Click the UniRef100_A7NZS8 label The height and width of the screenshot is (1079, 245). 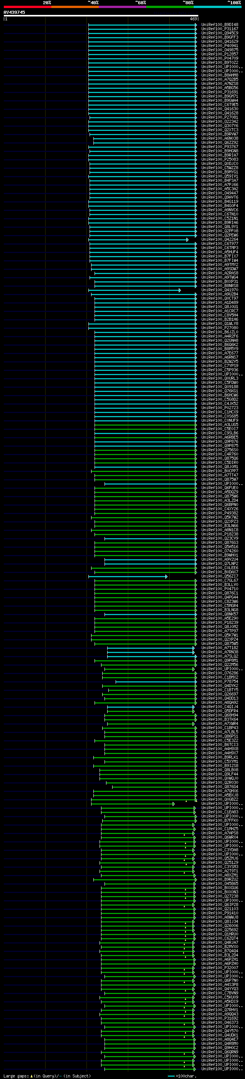(220, 84)
